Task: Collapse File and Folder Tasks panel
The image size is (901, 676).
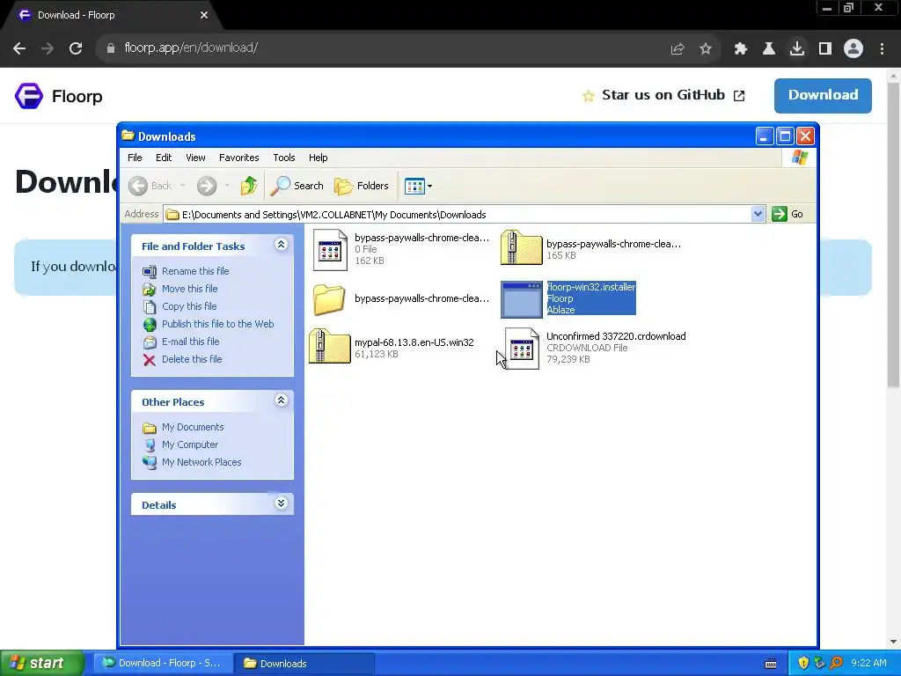Action: pos(281,245)
